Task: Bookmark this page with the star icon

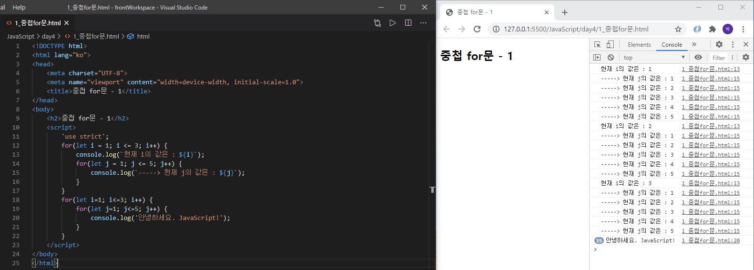Action: [678, 29]
